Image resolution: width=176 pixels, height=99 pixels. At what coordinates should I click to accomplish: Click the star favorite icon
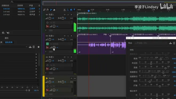pyautogui.click(x=38, y=47)
